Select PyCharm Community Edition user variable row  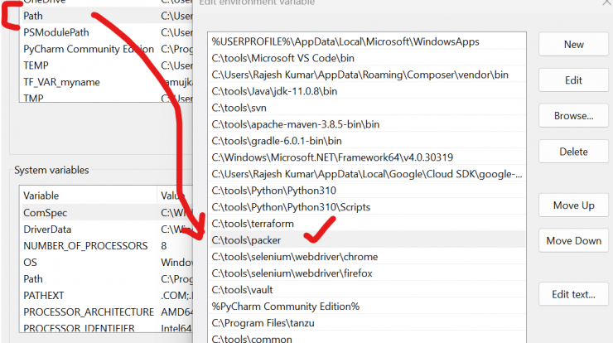[x=106, y=49]
